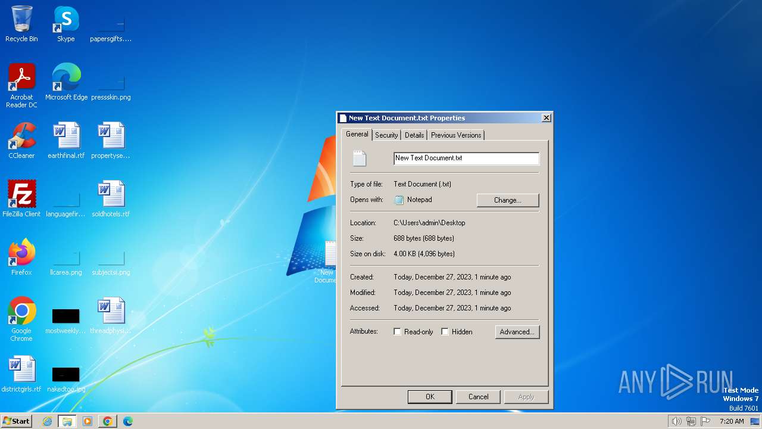This screenshot has height=429, width=762.
Task: Enable the Hidden attribute checkbox
Action: 445,332
